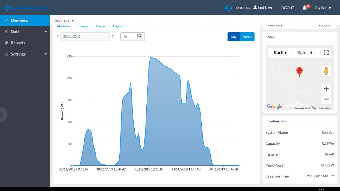This screenshot has width=340, height=191.
Task: Click the LOGOUT button
Action: click(287, 8)
